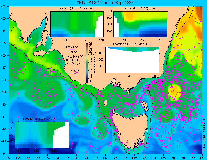This screenshot has width=207, height=160.
Task: Click Flinders Island in eastern Bass Strait
Action: pos(145,105)
